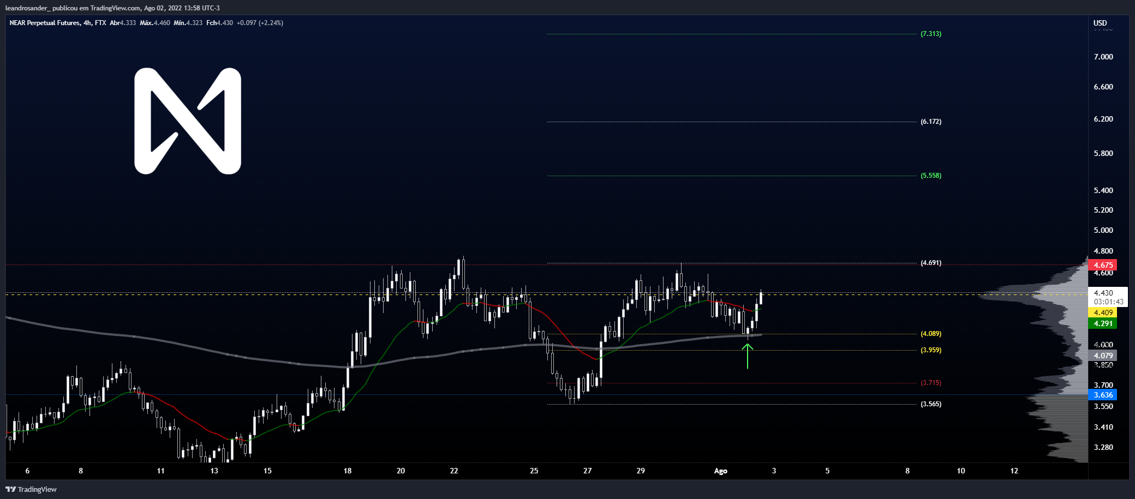
Task: Click the 3.550 price axis label
Action: coord(1103,406)
